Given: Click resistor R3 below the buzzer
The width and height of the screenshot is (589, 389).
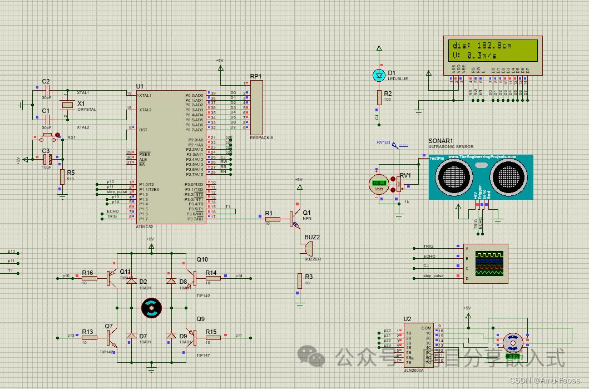Looking at the screenshot, I should 299,280.
